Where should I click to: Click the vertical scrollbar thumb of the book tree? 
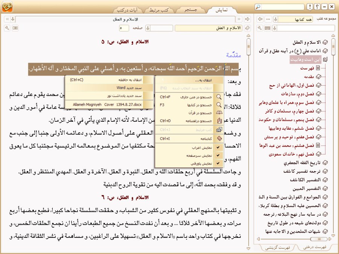(333, 47)
